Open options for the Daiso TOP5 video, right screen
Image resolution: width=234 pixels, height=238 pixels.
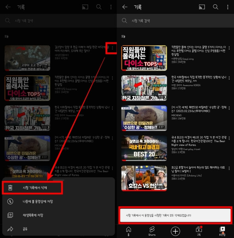point(229,48)
